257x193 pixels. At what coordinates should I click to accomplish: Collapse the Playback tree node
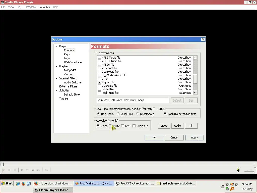pyautogui.click(x=56, y=66)
